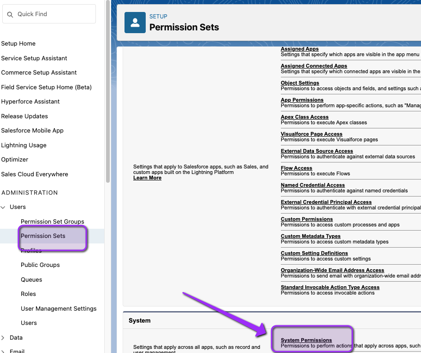Click the Quick Find search magnifier icon
The width and height of the screenshot is (421, 353).
click(10, 14)
